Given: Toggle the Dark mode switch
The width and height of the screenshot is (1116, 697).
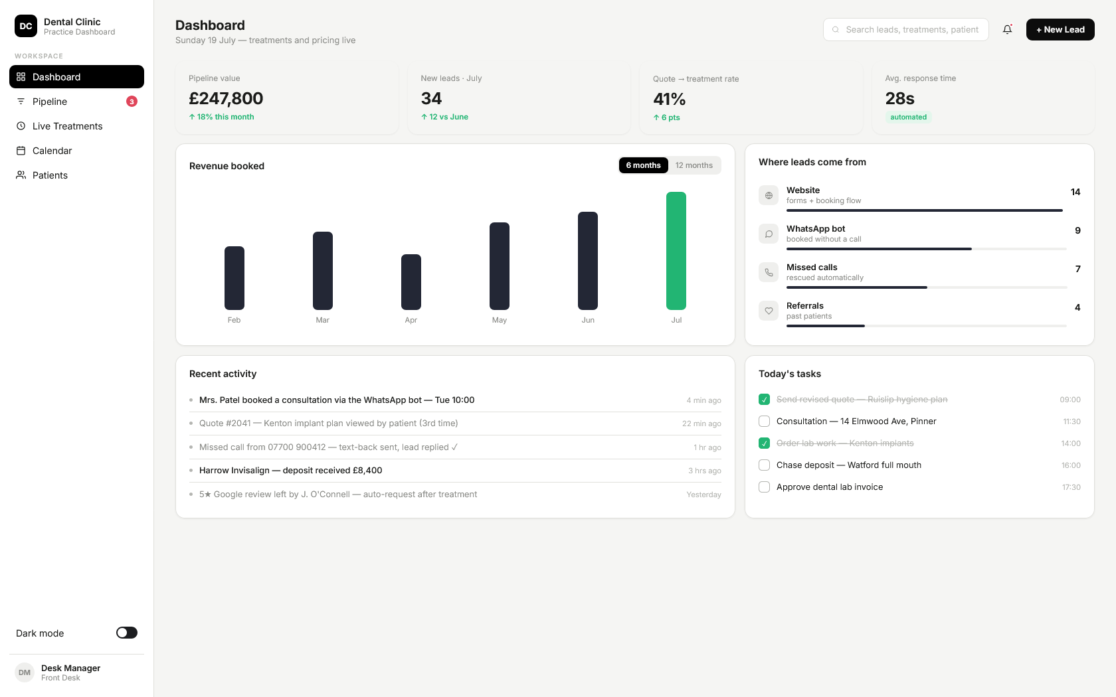Looking at the screenshot, I should point(127,633).
